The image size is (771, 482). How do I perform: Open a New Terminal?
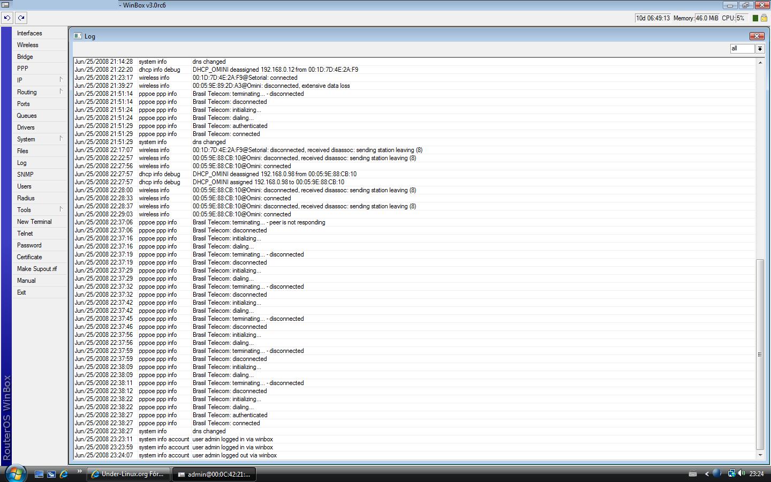(40, 222)
